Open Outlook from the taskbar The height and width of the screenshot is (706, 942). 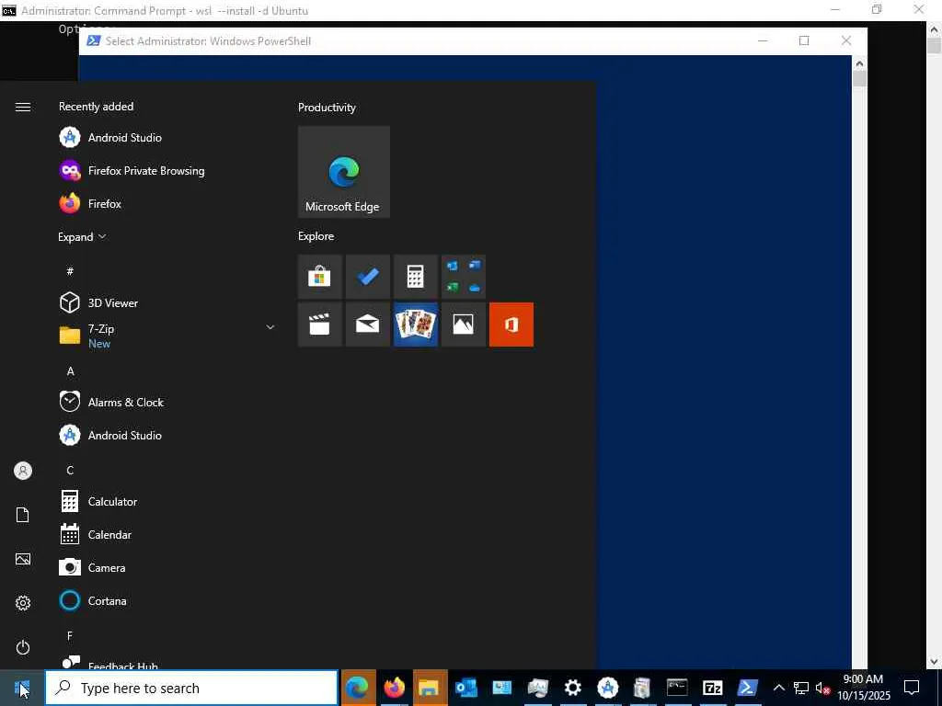click(x=465, y=688)
